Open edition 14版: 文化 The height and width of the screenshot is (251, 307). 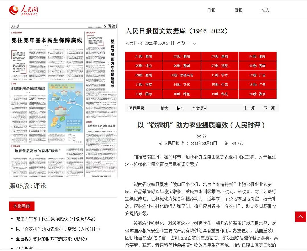[x=182, y=85]
